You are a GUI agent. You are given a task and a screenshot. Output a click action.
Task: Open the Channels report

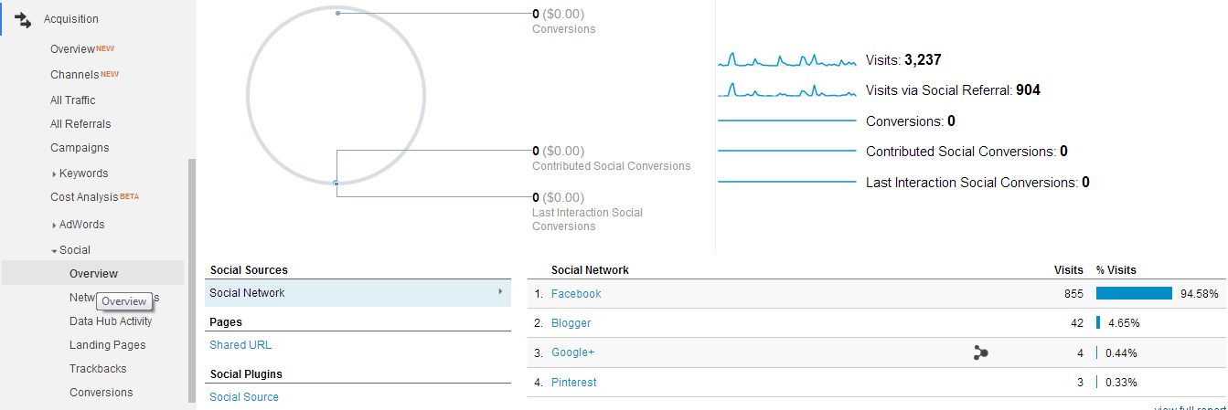click(x=74, y=75)
